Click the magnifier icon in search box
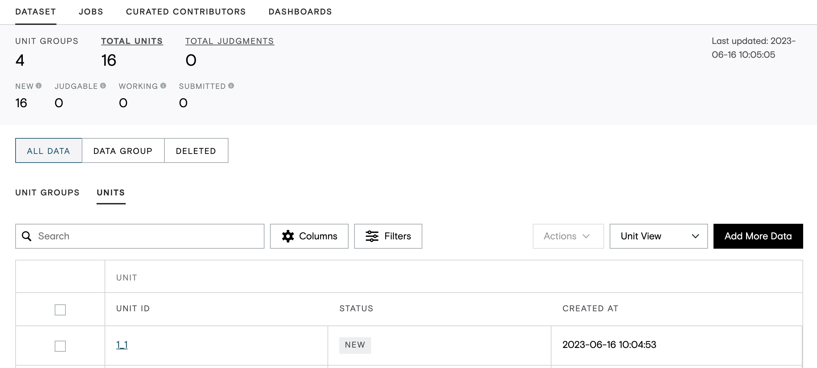This screenshot has height=368, width=817. (x=27, y=236)
